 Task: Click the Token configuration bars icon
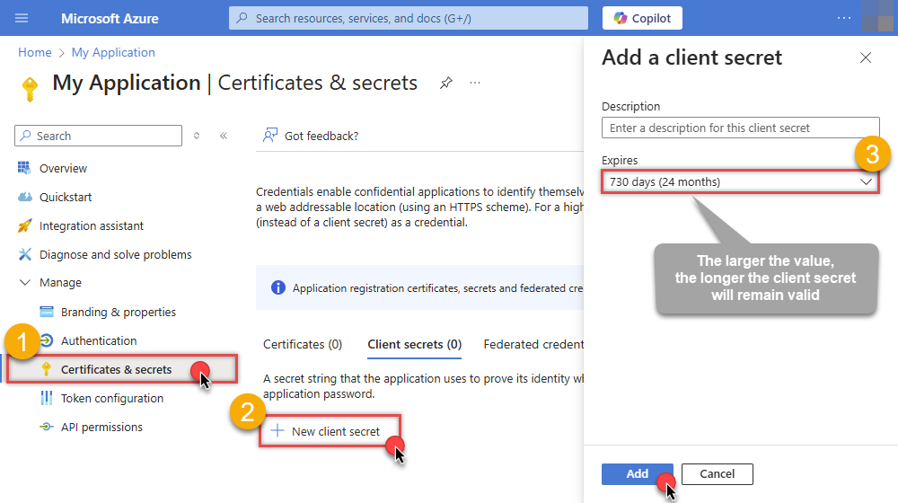coord(47,398)
